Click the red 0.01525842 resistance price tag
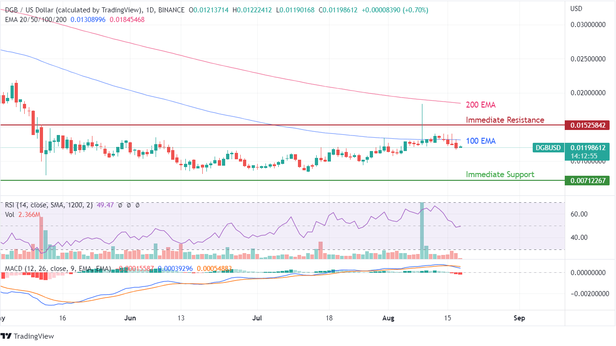The width and height of the screenshot is (616, 346). point(588,125)
